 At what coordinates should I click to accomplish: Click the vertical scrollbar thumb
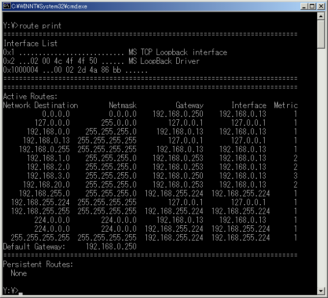click(321, 34)
